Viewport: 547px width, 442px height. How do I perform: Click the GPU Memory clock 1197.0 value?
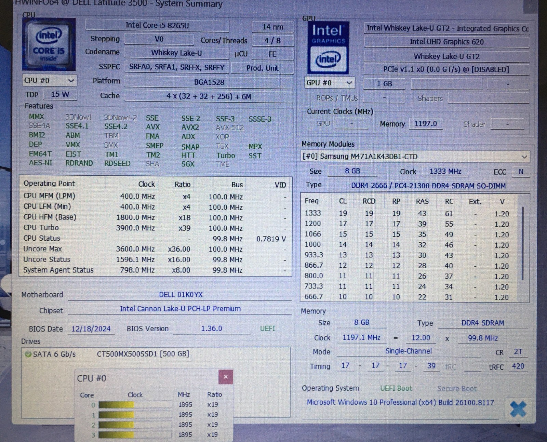426,124
